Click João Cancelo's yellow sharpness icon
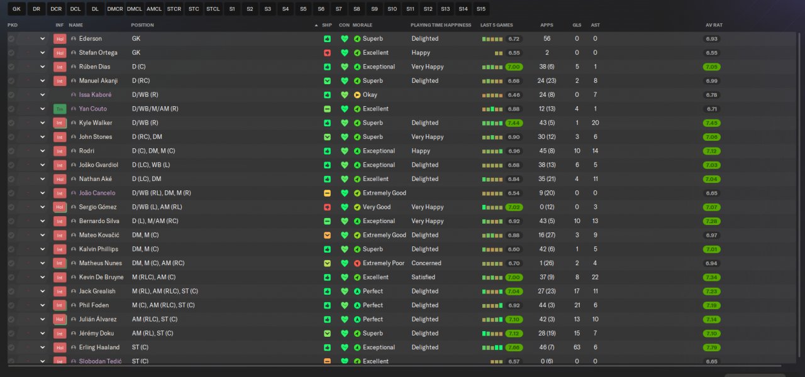This screenshot has width=805, height=377. point(327,193)
